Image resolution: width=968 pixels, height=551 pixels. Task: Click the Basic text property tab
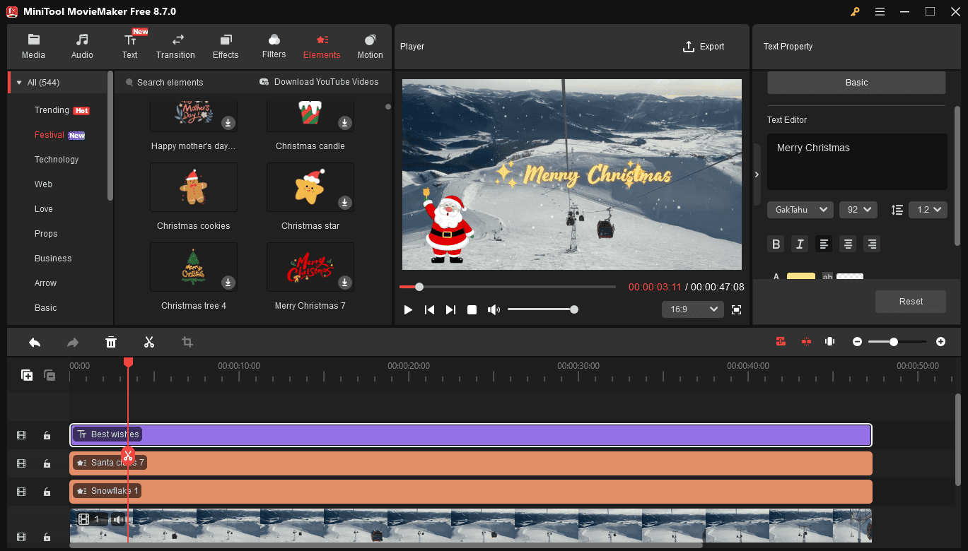(x=856, y=83)
